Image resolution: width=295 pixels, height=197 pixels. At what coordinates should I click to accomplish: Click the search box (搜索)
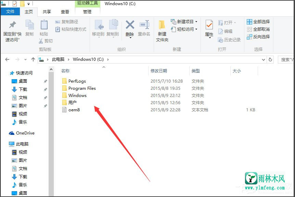click(x=286, y=60)
